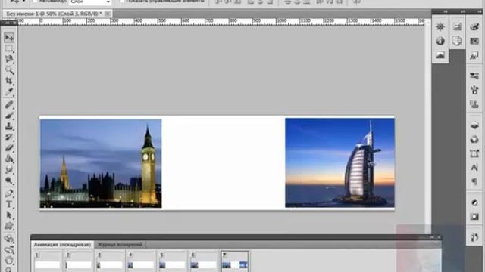
Task: Select the Custom Shape tool
Action: click(x=9, y=226)
